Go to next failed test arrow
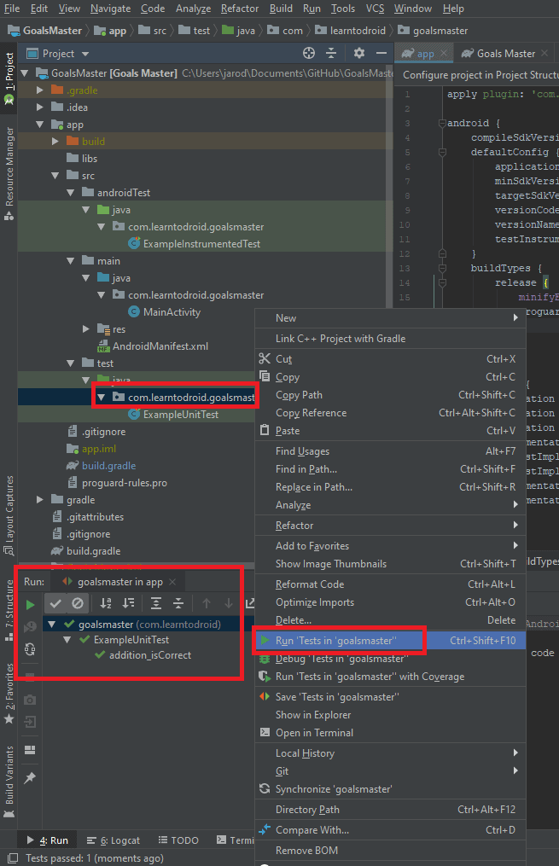Viewport: 559px width, 866px height. coord(229,603)
